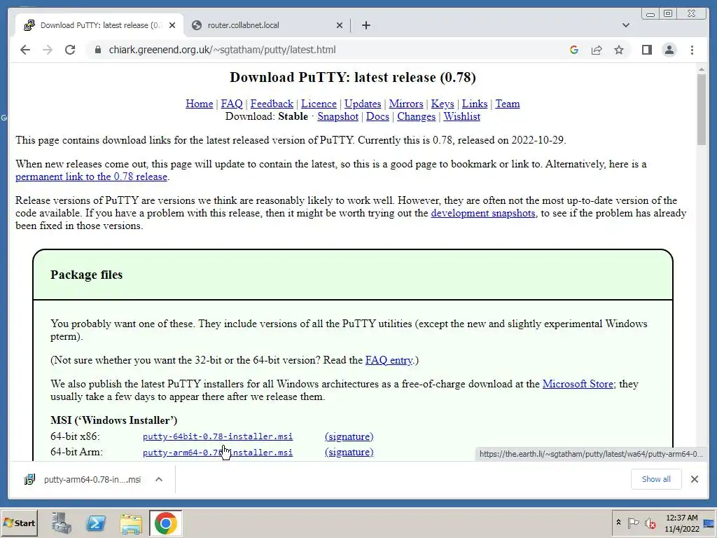717x538 pixels.
Task: Open the FAQ entry link
Action: coord(389,360)
